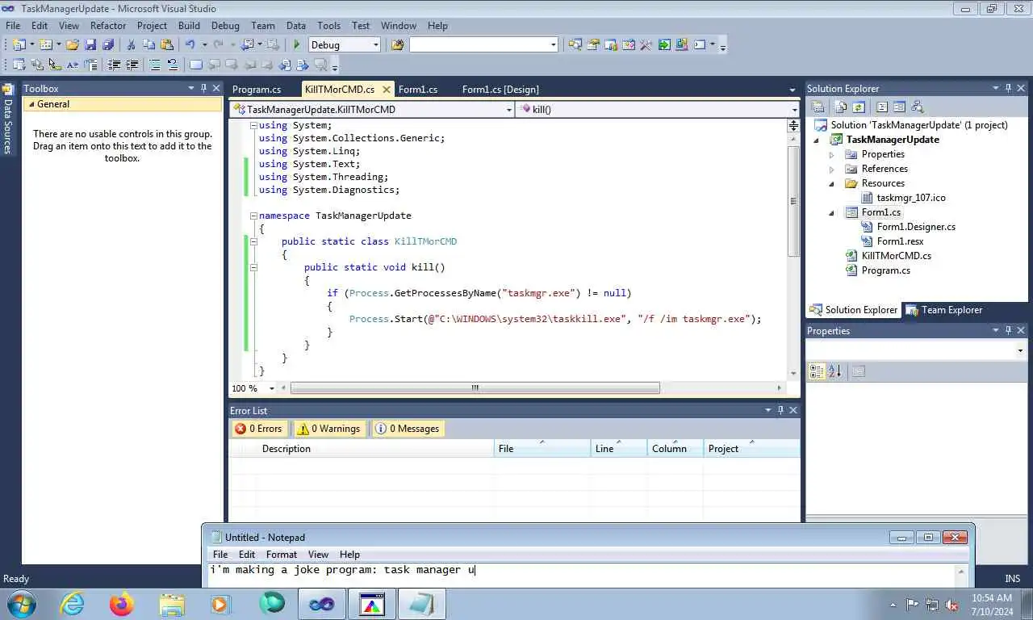
Task: Toggle the 0 Errors filter button
Action: (259, 429)
